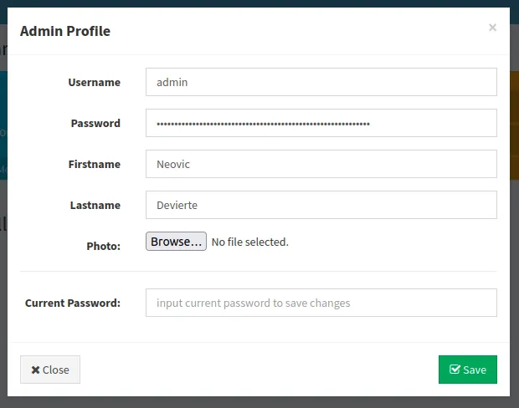The height and width of the screenshot is (408, 519).
Task: Click the Lastname field showing Devierte
Action: point(321,205)
